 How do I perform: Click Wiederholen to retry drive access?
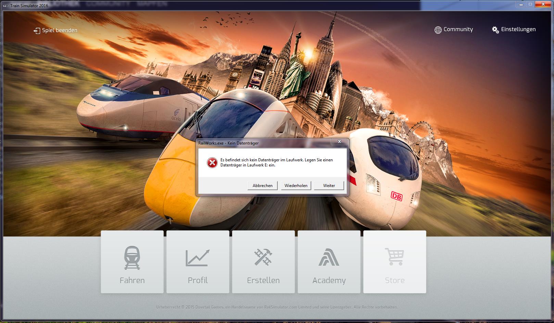296,185
